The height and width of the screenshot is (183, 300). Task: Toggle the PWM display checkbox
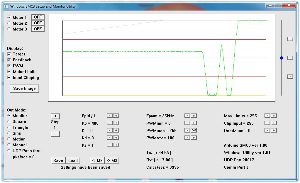point(9,66)
